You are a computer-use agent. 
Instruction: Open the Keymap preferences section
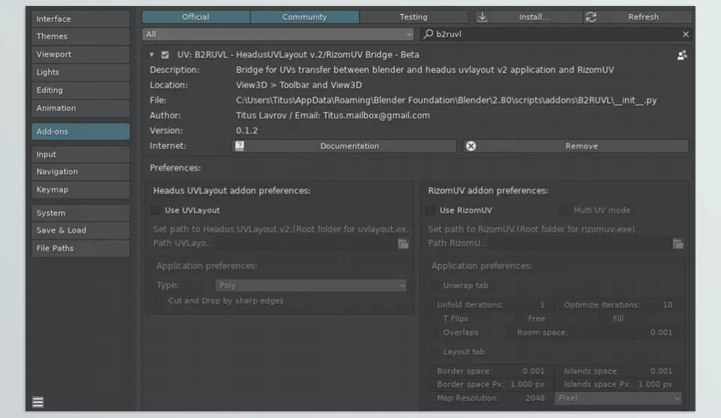(81, 190)
